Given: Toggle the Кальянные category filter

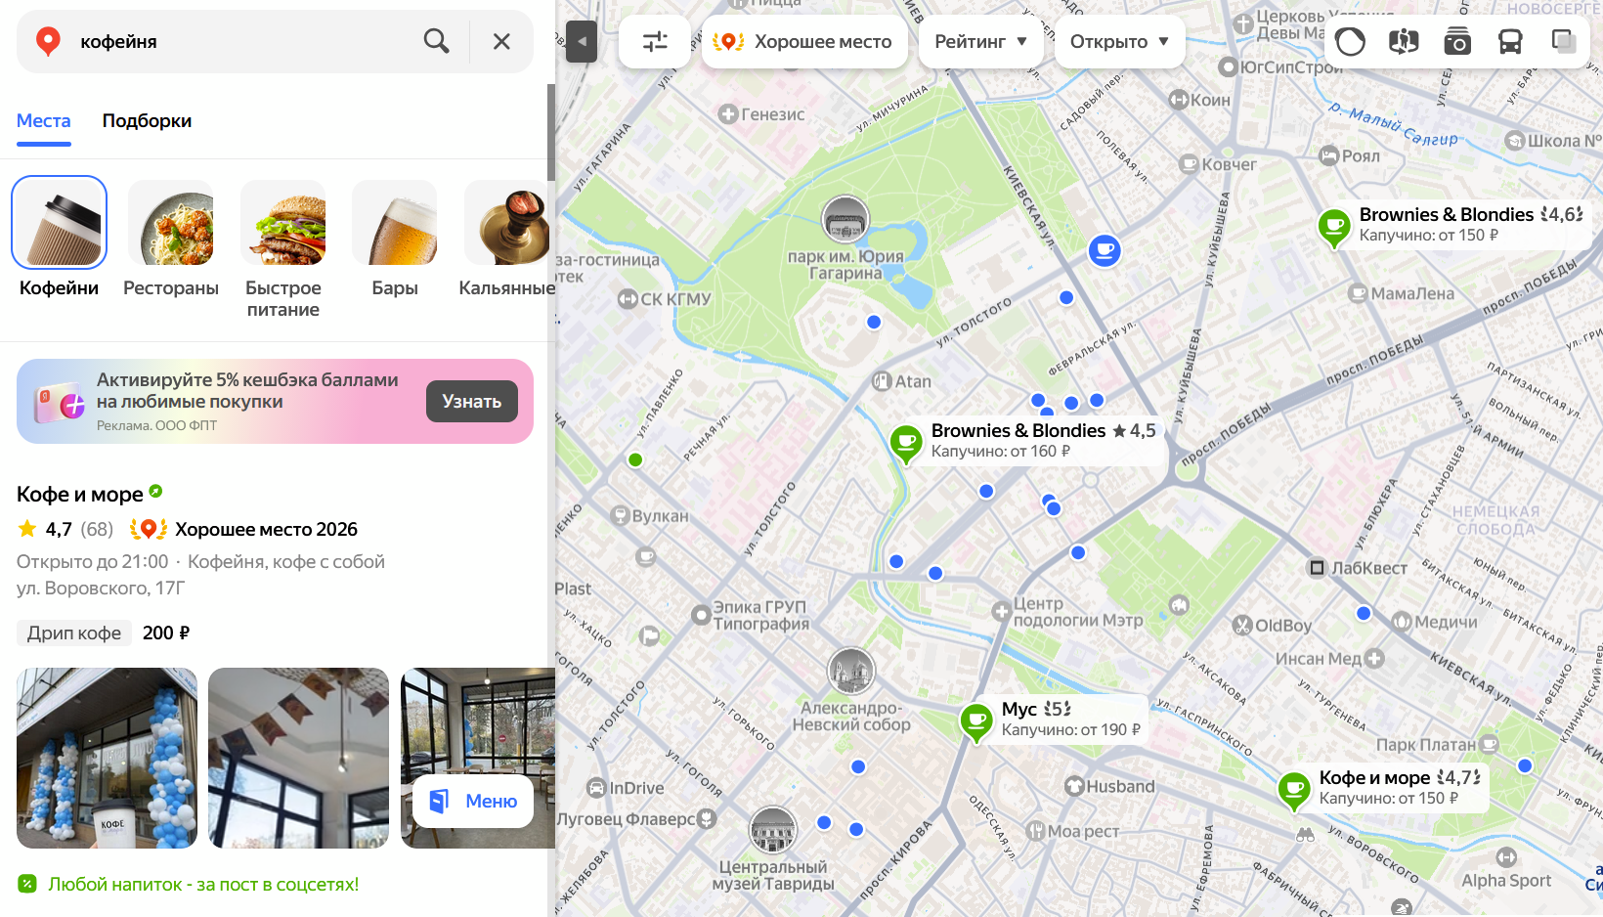Looking at the screenshot, I should 506,238.
